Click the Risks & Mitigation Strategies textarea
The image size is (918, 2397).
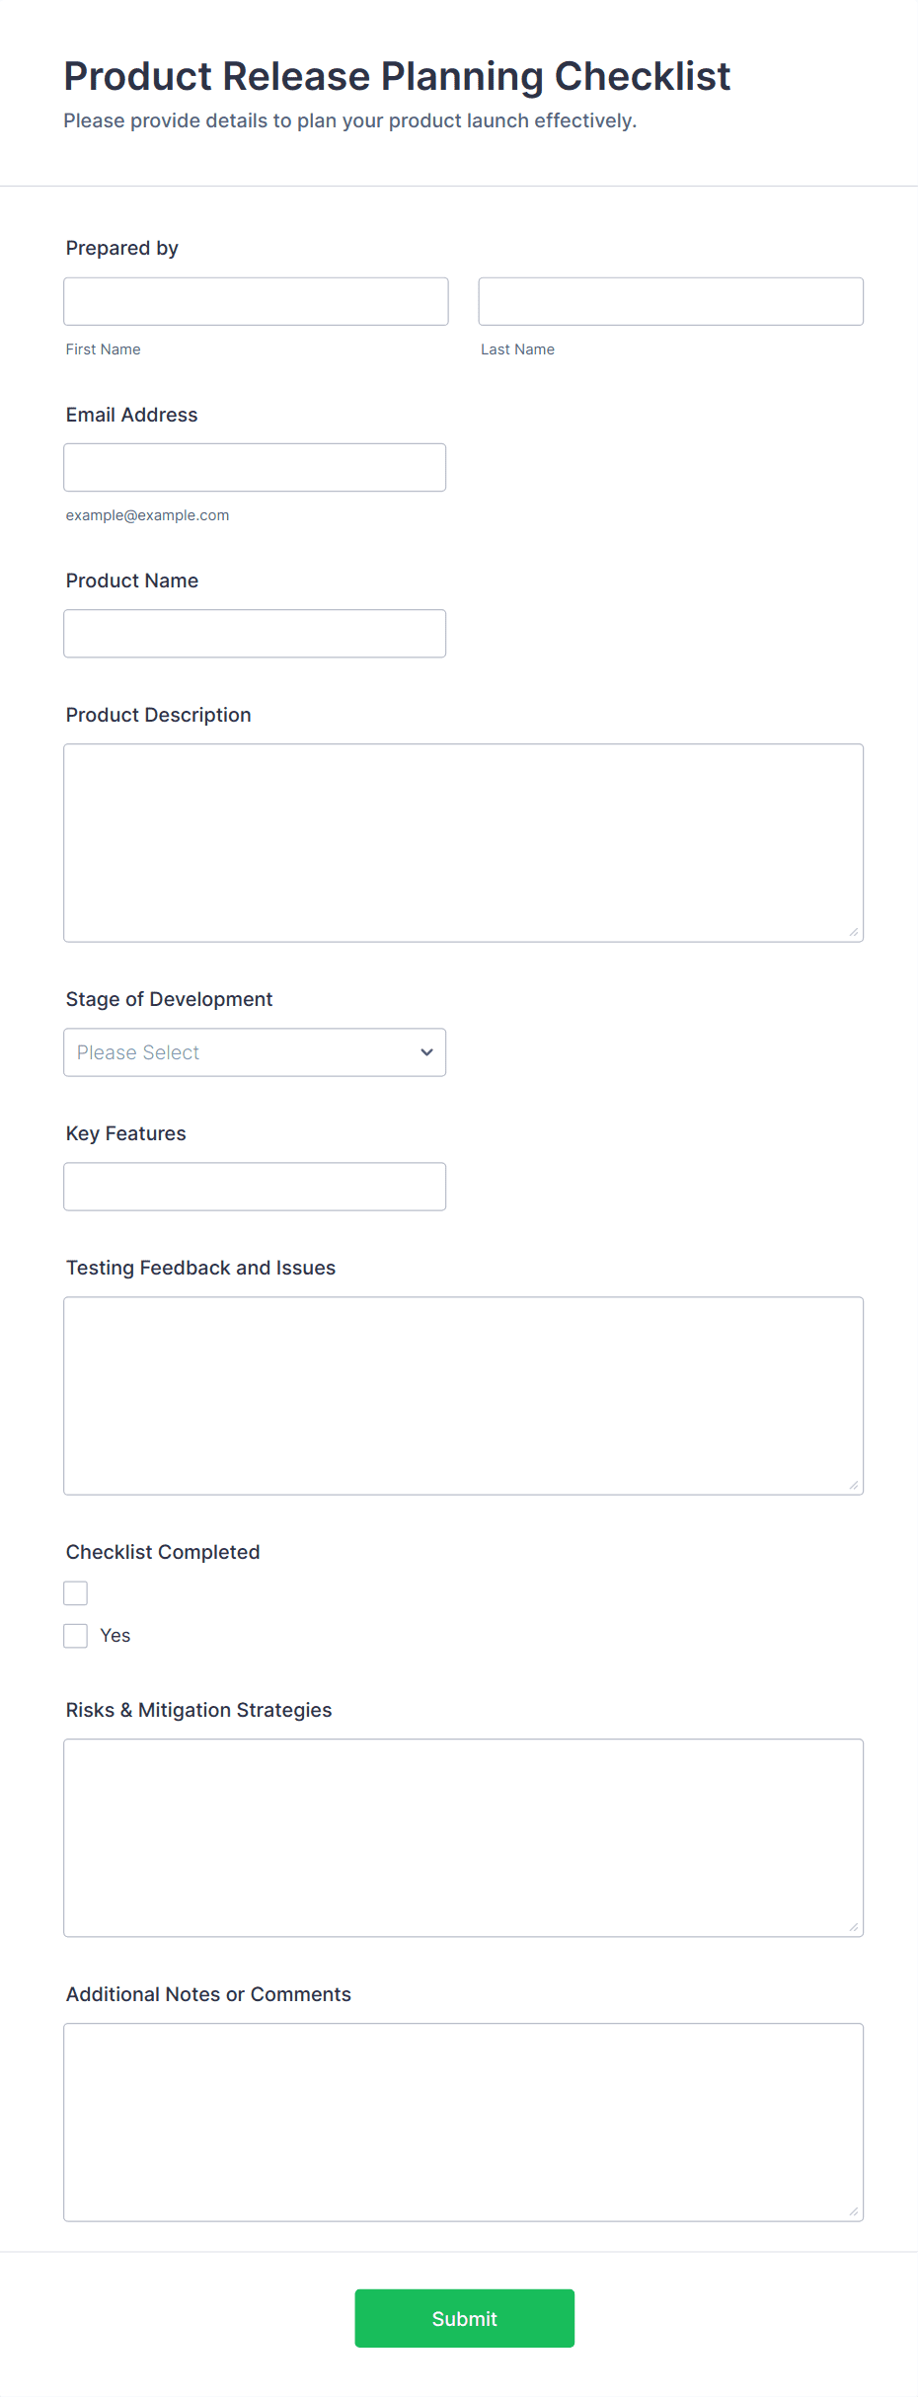click(x=463, y=1837)
